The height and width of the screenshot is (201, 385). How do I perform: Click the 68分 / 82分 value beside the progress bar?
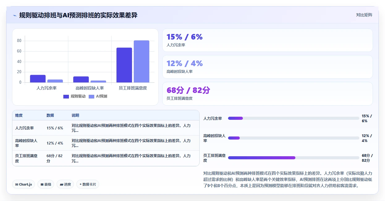tap(367, 158)
